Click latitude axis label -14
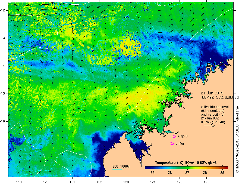Screen dimensions: 239x185 (x=3, y=66)
